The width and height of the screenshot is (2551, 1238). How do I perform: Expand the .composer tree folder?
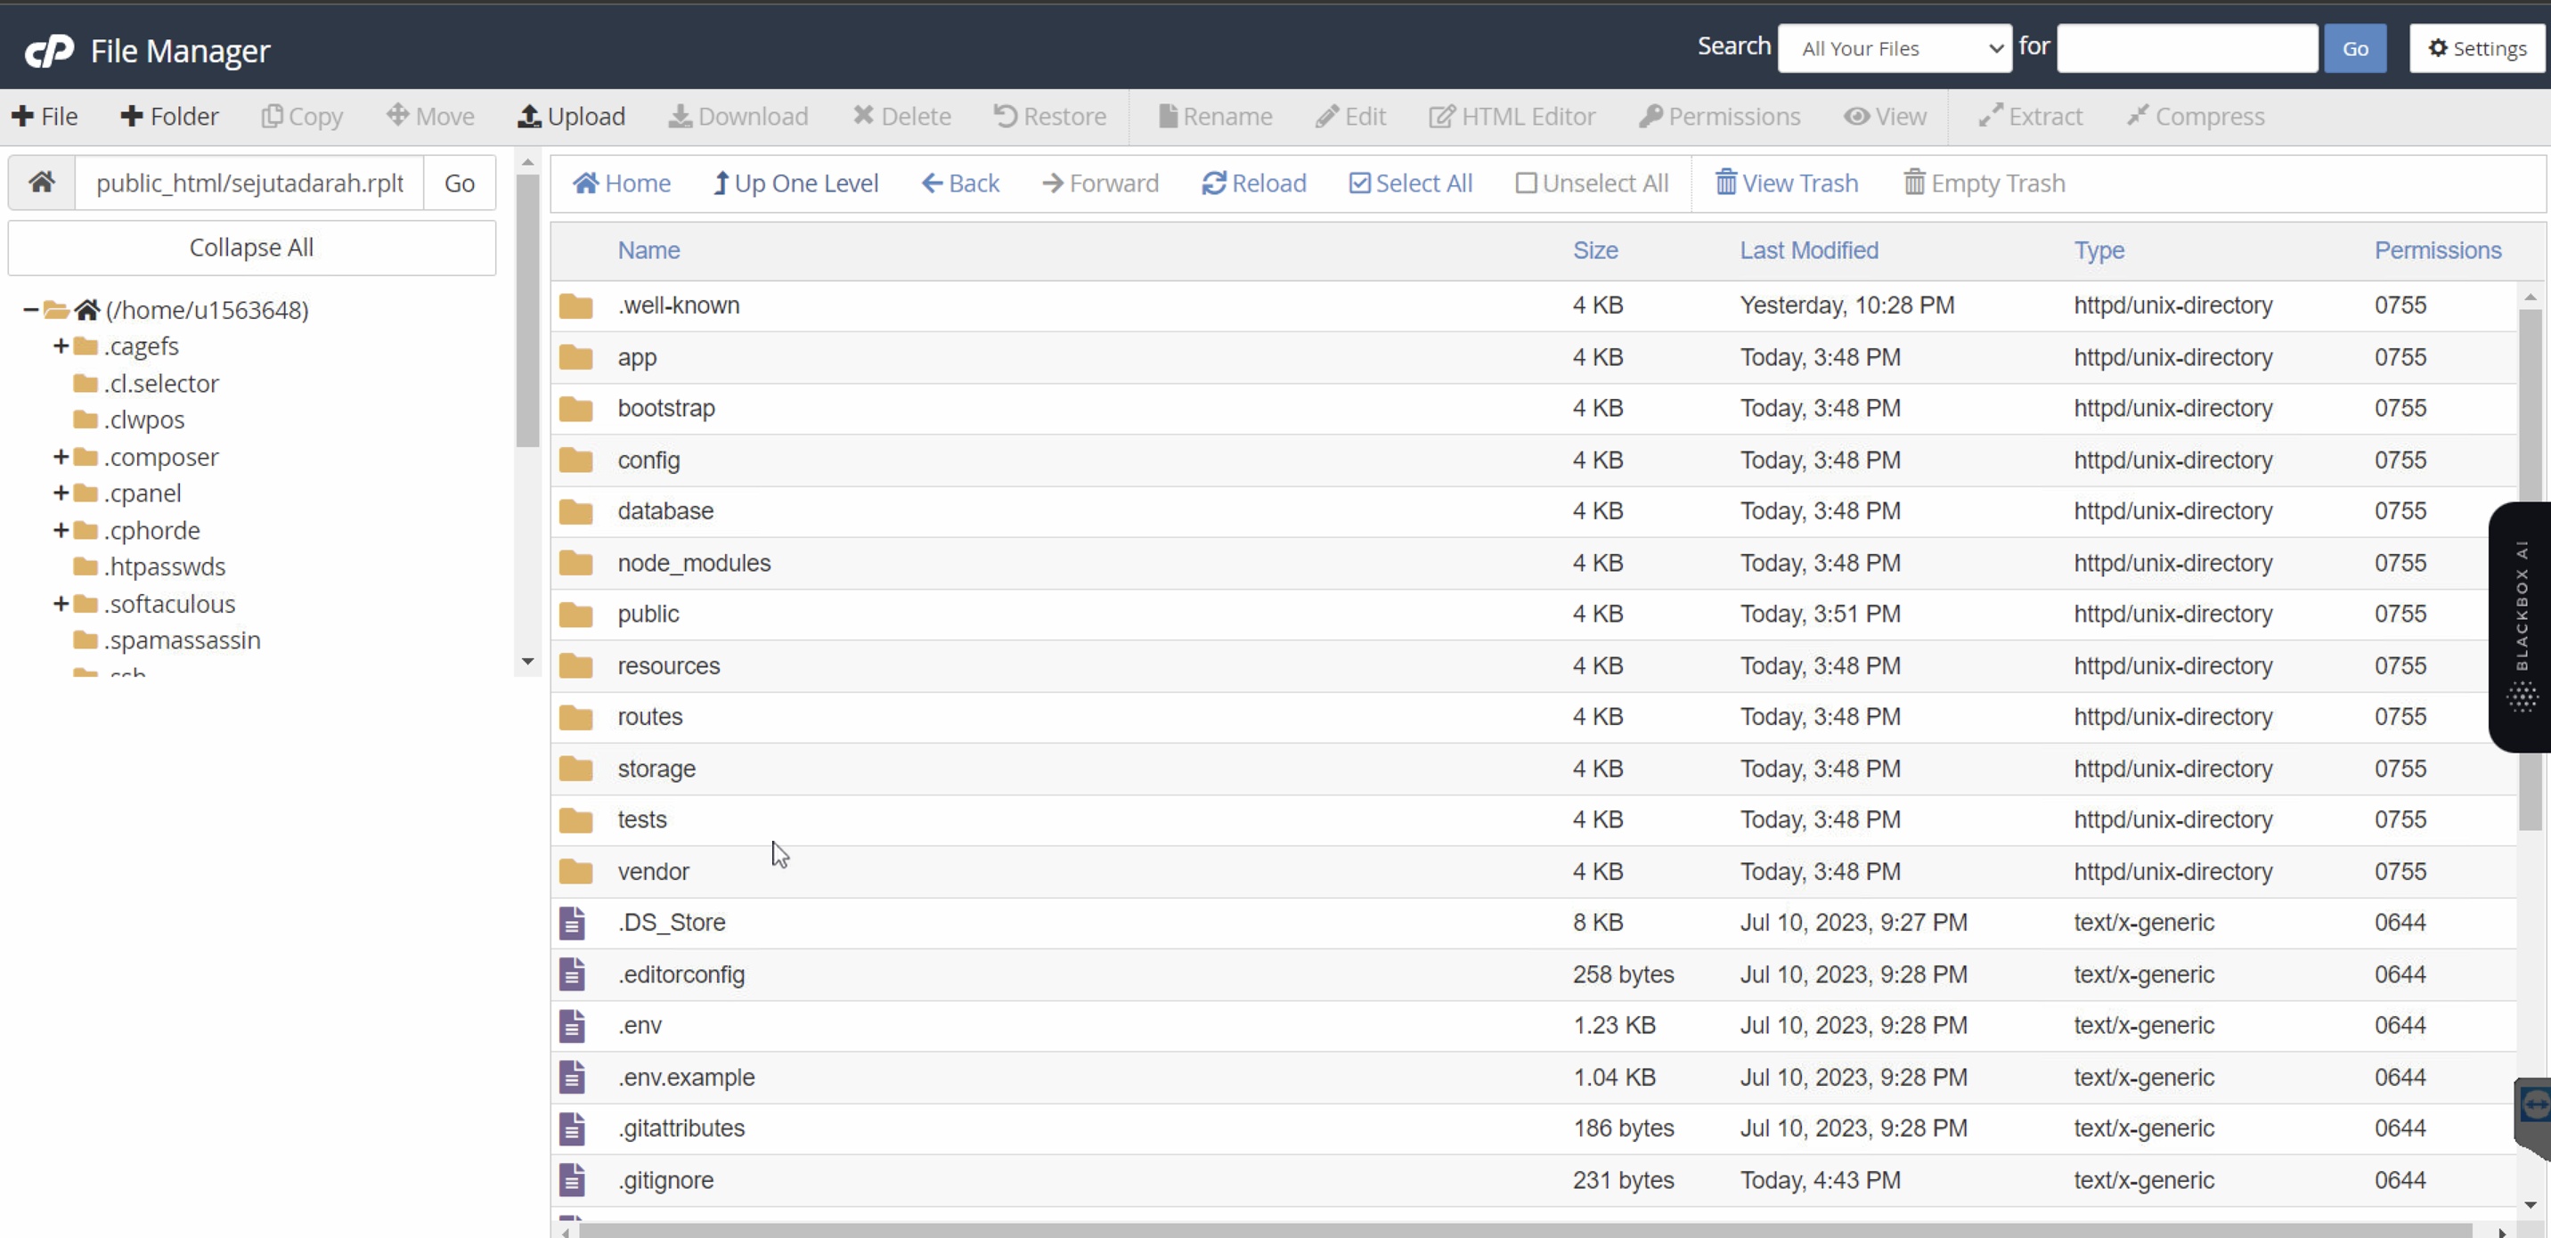pyautogui.click(x=61, y=457)
